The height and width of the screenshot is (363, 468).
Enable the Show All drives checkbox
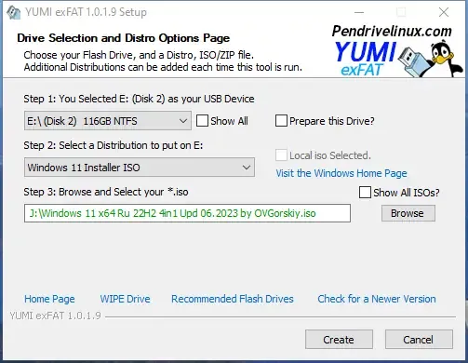(x=202, y=121)
